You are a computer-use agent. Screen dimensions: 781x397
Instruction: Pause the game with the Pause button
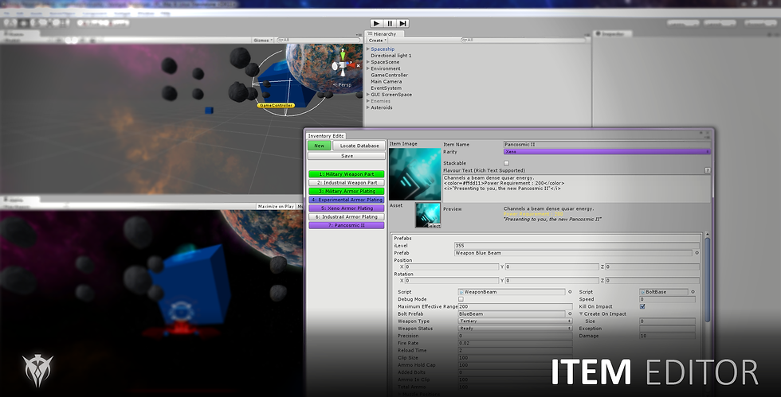[390, 23]
